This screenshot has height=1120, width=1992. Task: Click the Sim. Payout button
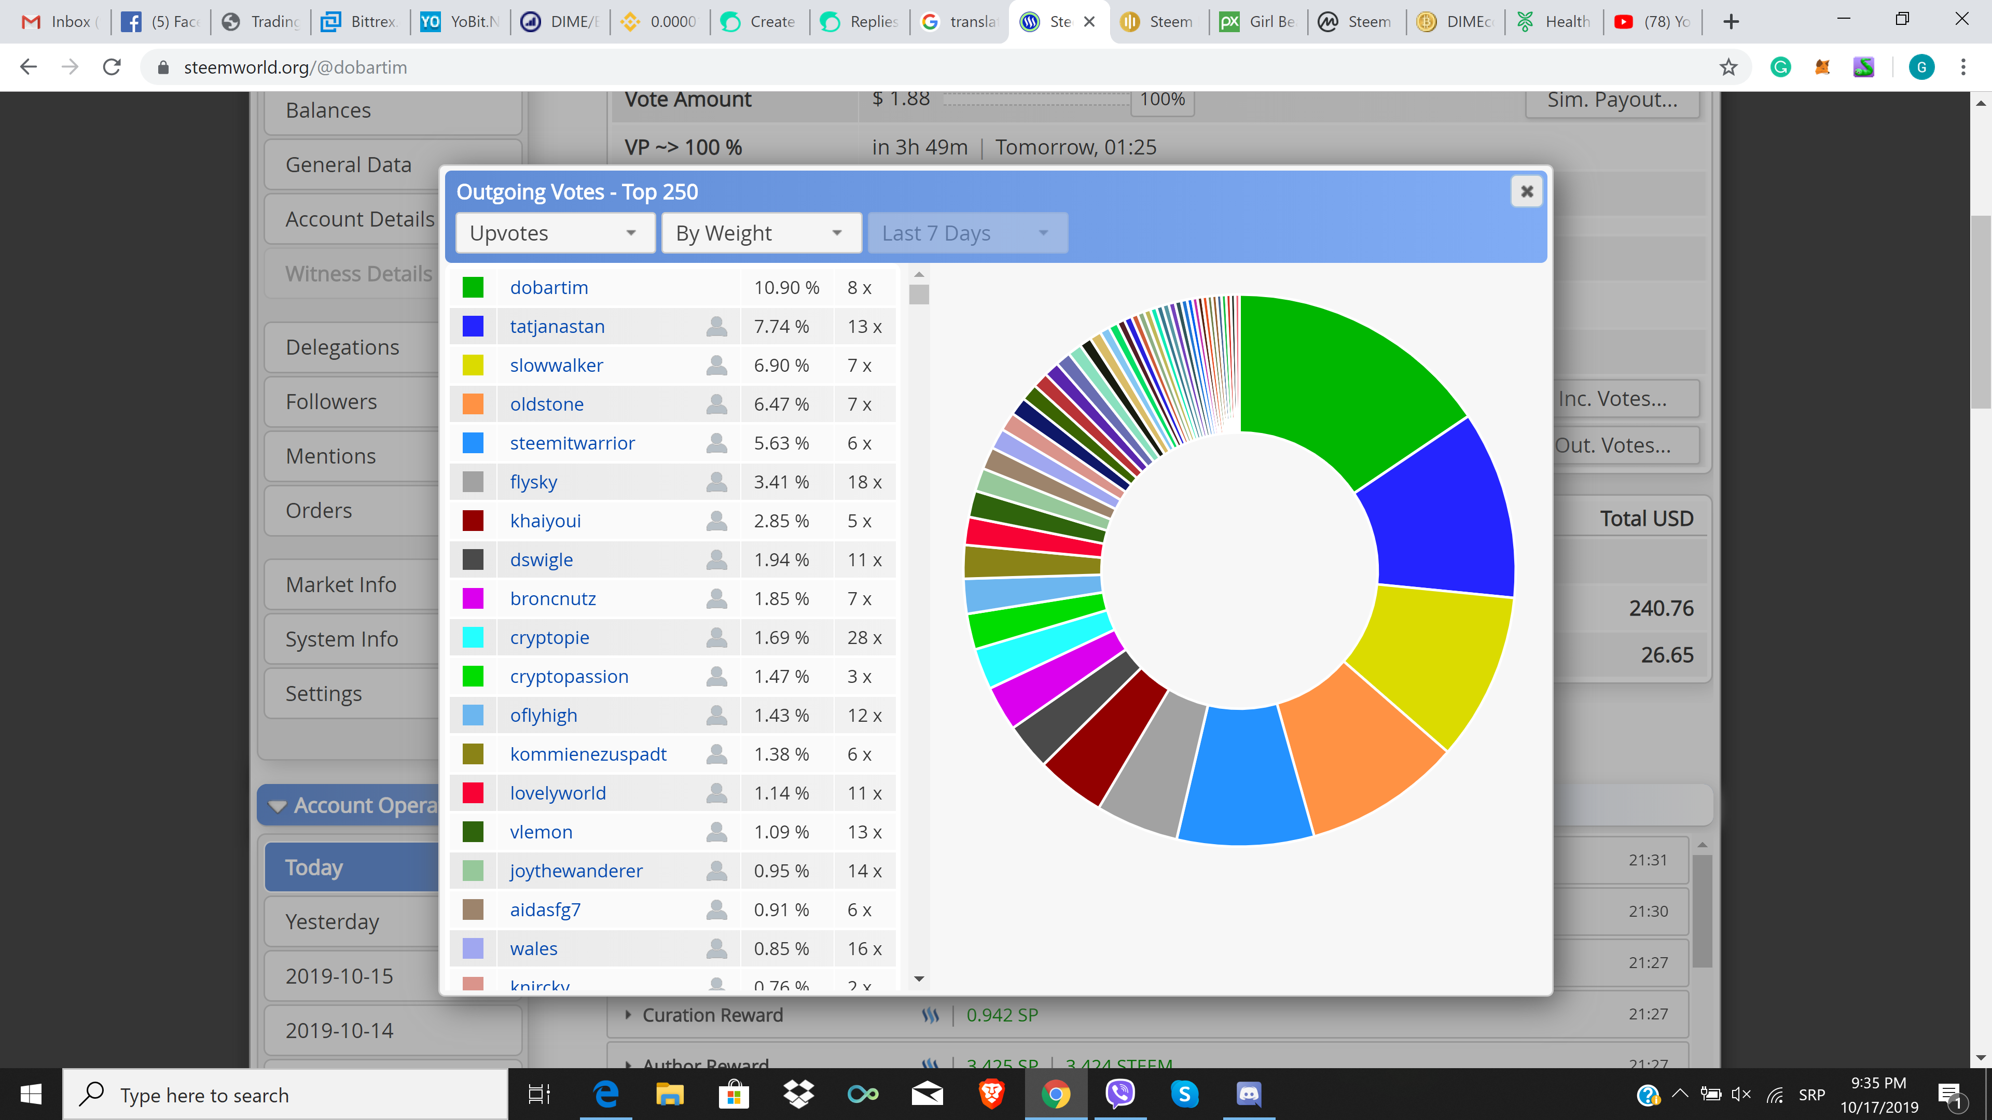click(x=1612, y=101)
